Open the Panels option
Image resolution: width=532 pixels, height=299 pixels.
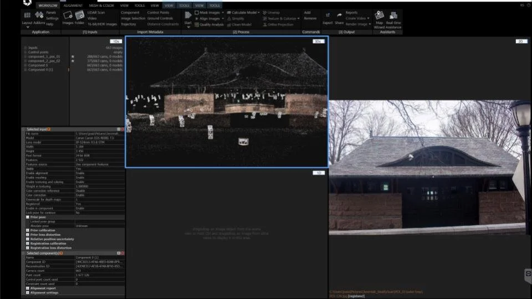click(x=51, y=13)
